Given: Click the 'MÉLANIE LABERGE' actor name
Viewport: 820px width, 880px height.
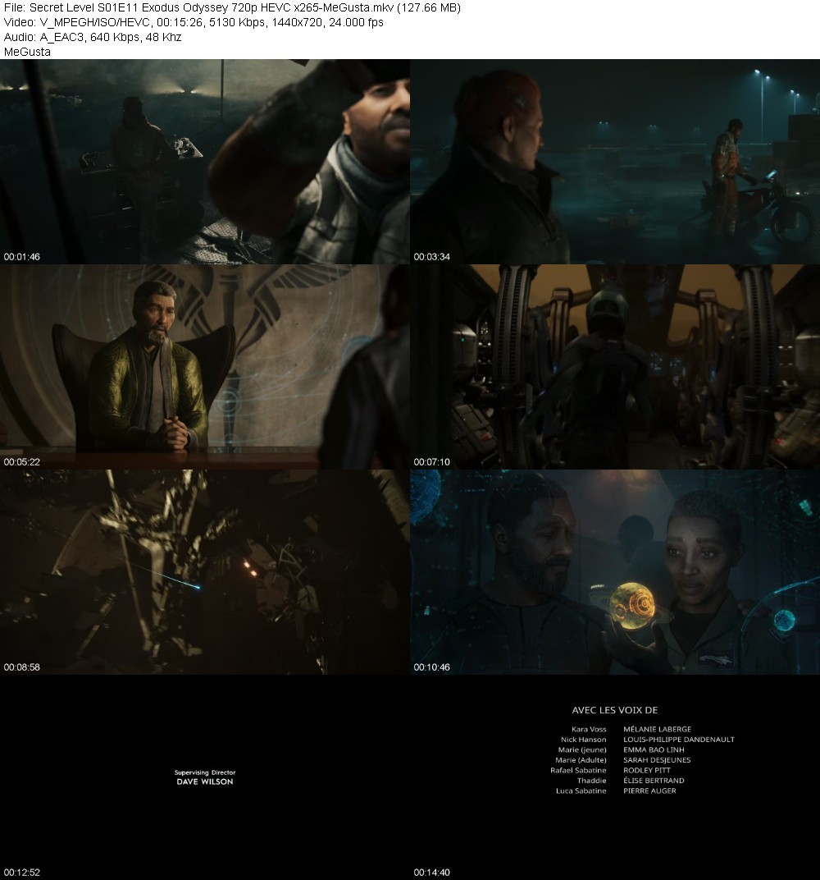Looking at the screenshot, I should click(657, 729).
